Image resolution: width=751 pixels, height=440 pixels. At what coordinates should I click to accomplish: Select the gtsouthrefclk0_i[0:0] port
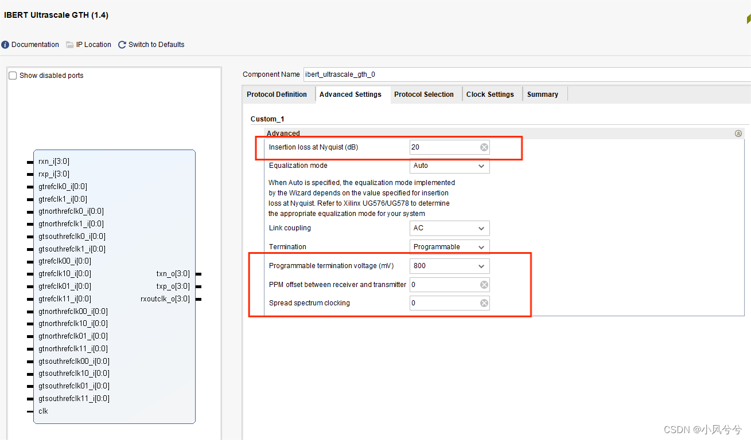tap(72, 237)
